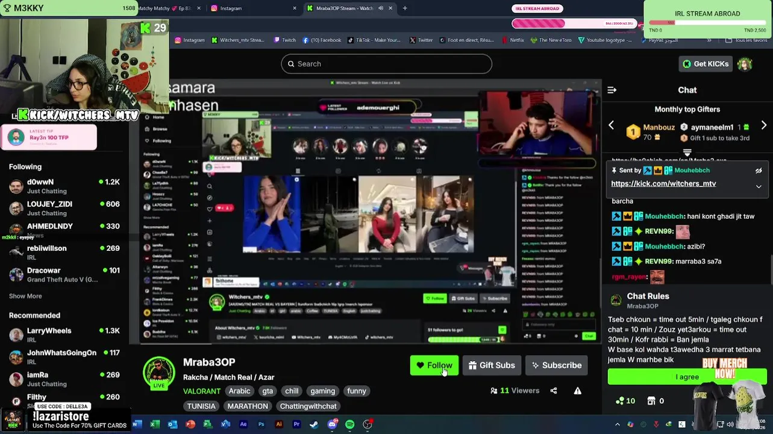Open Word from the taskbar
The width and height of the screenshot is (773, 434).
tap(137, 424)
